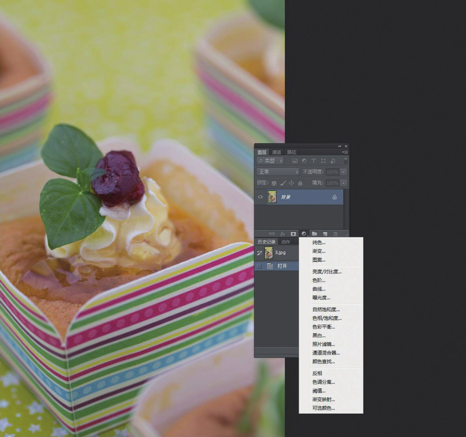Switch to the 动作 tab
The height and width of the screenshot is (437, 466).
click(285, 242)
